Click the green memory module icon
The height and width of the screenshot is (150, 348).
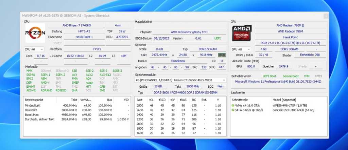point(222,55)
